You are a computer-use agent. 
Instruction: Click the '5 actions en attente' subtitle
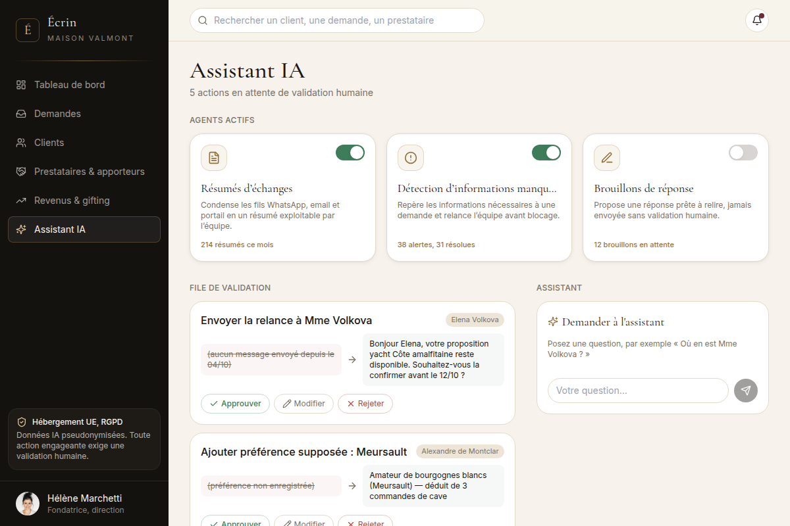(281, 93)
